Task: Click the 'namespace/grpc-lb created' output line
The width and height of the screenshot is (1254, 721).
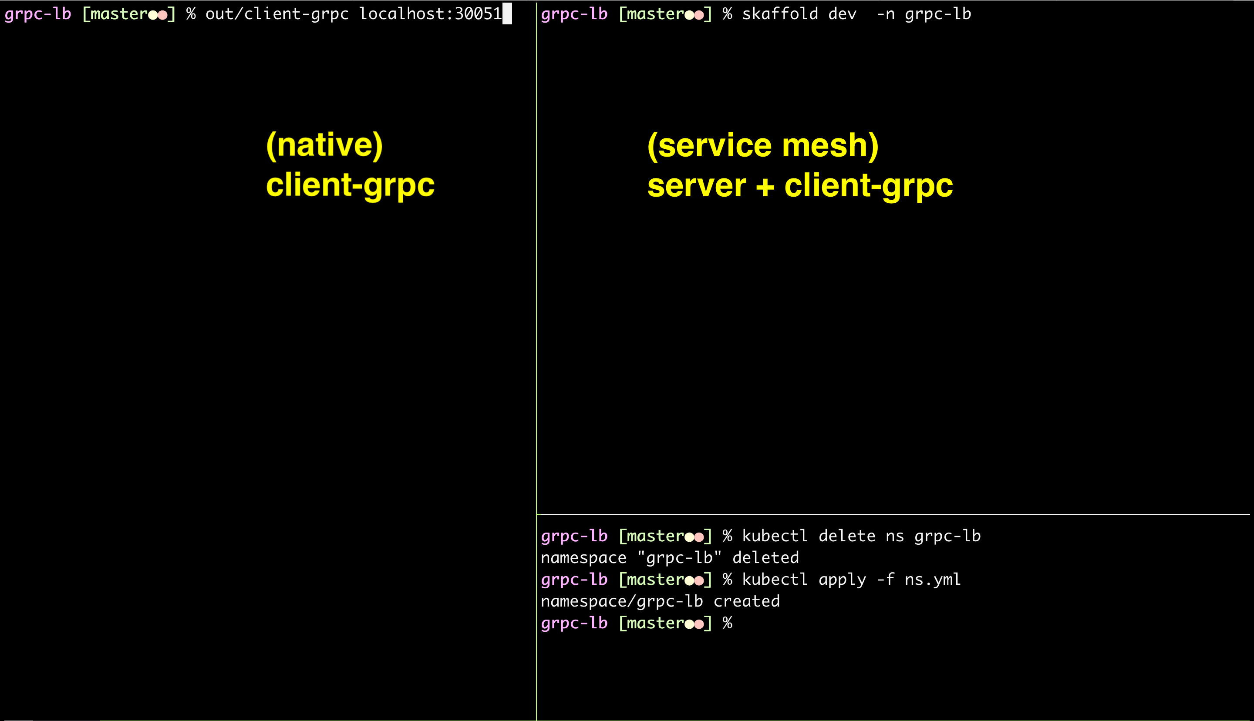Action: (x=660, y=601)
